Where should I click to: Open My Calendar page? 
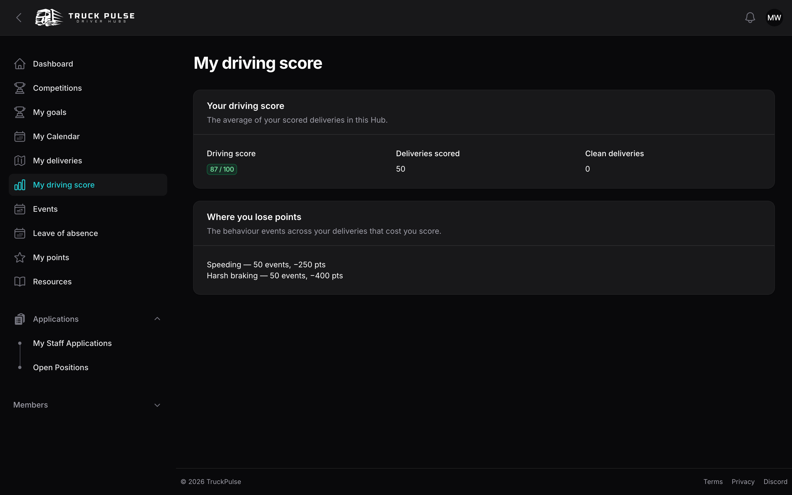[x=88, y=136]
